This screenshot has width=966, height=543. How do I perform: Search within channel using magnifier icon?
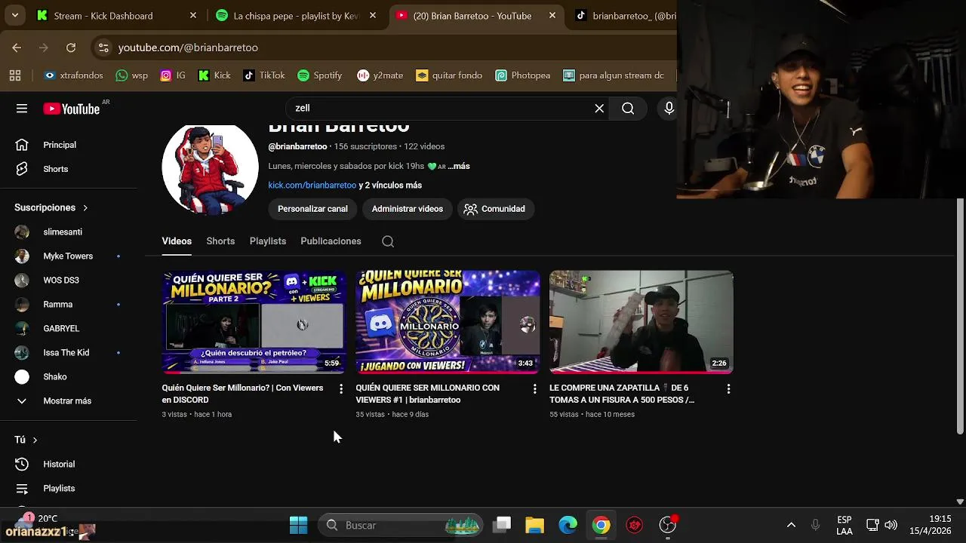[x=388, y=241]
